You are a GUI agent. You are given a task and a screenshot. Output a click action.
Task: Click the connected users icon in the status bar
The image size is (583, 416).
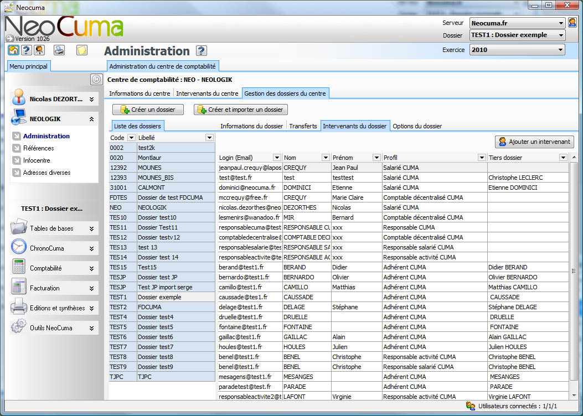coord(471,406)
